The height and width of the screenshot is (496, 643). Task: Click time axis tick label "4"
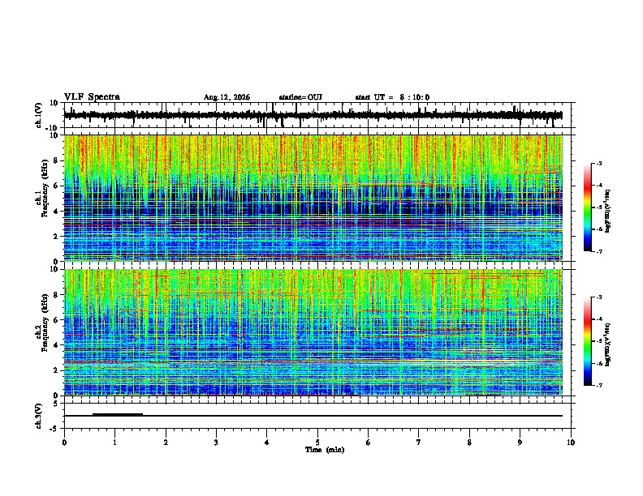coord(266,443)
